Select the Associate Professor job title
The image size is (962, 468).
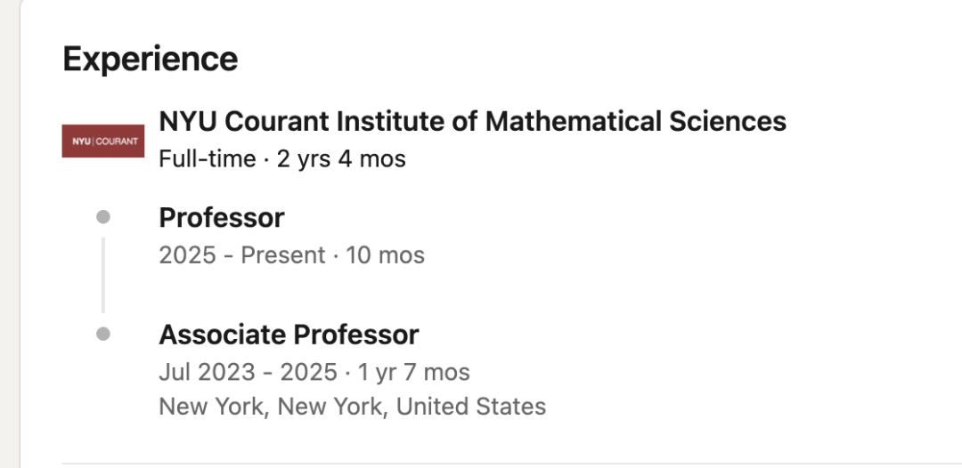point(289,335)
